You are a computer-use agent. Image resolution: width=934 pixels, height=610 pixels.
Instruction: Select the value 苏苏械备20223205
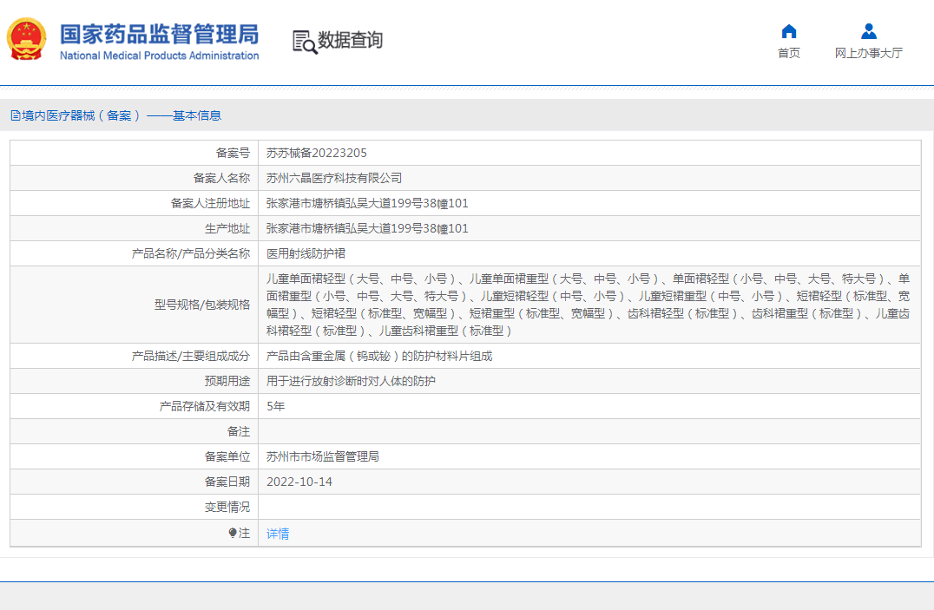point(316,153)
